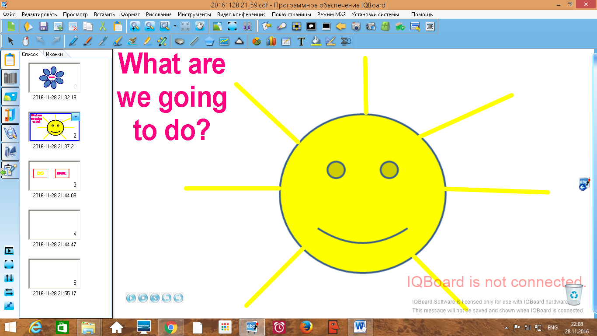Click the ENG language indicator in the tray
This screenshot has width=597, height=336.
[x=552, y=327]
